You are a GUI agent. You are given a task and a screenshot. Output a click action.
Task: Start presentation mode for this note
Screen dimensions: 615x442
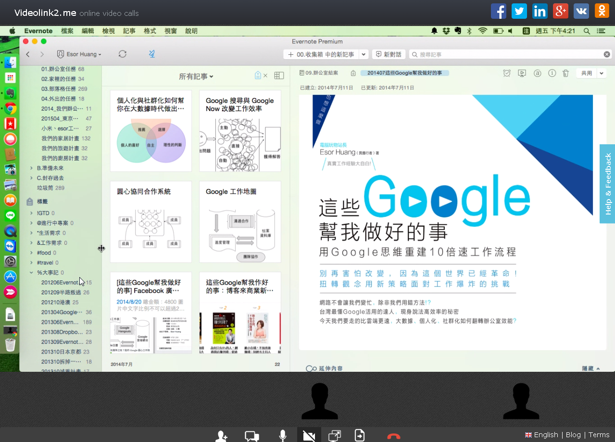pyautogui.click(x=522, y=73)
